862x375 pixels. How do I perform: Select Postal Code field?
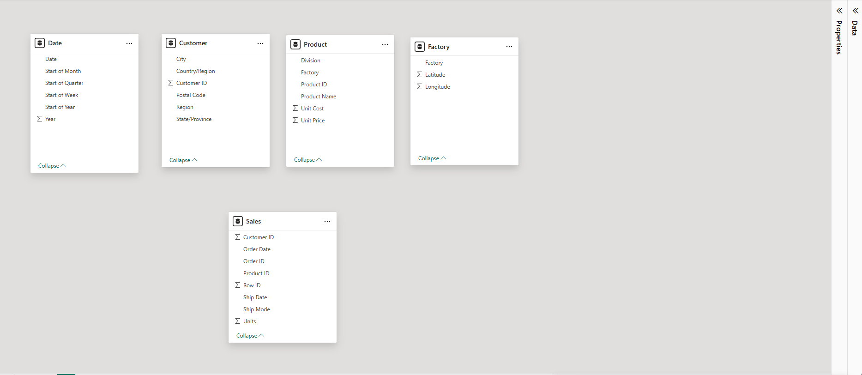pos(216,95)
